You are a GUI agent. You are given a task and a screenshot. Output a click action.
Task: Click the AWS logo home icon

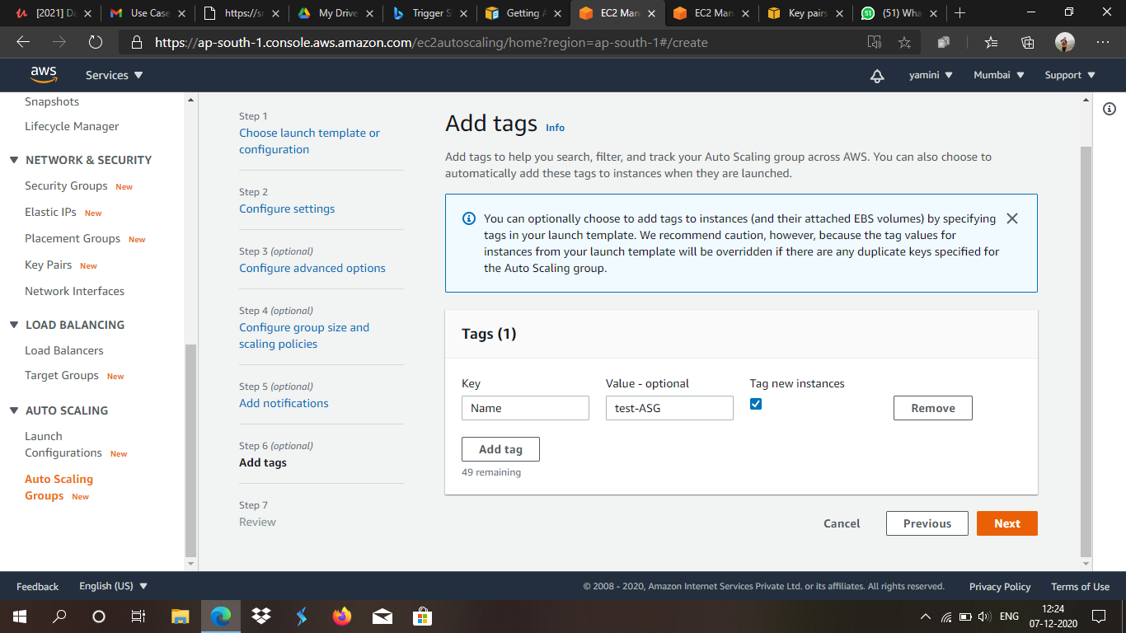44,74
